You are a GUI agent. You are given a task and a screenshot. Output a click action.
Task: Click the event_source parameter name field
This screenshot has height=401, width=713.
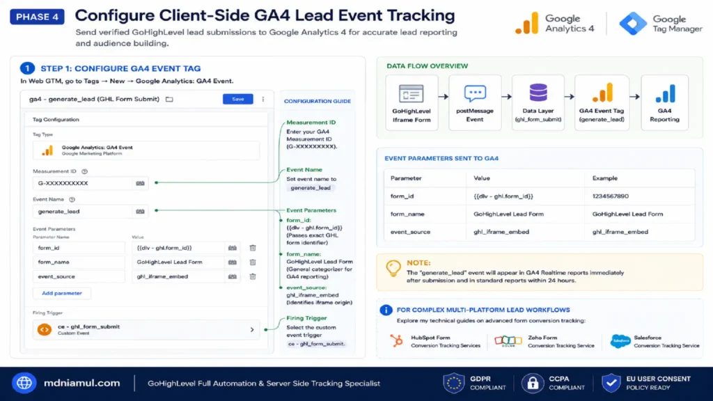coord(79,276)
